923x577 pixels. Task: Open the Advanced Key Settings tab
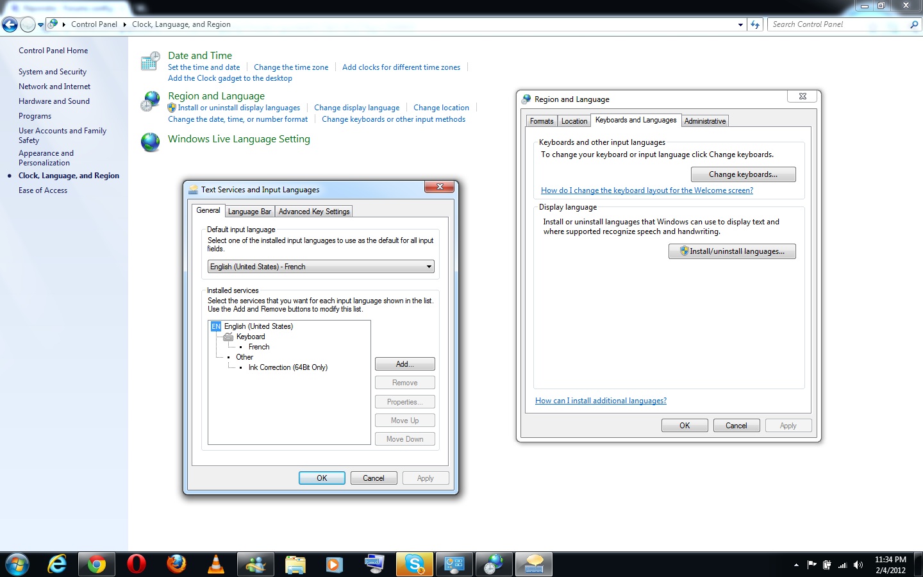point(314,212)
